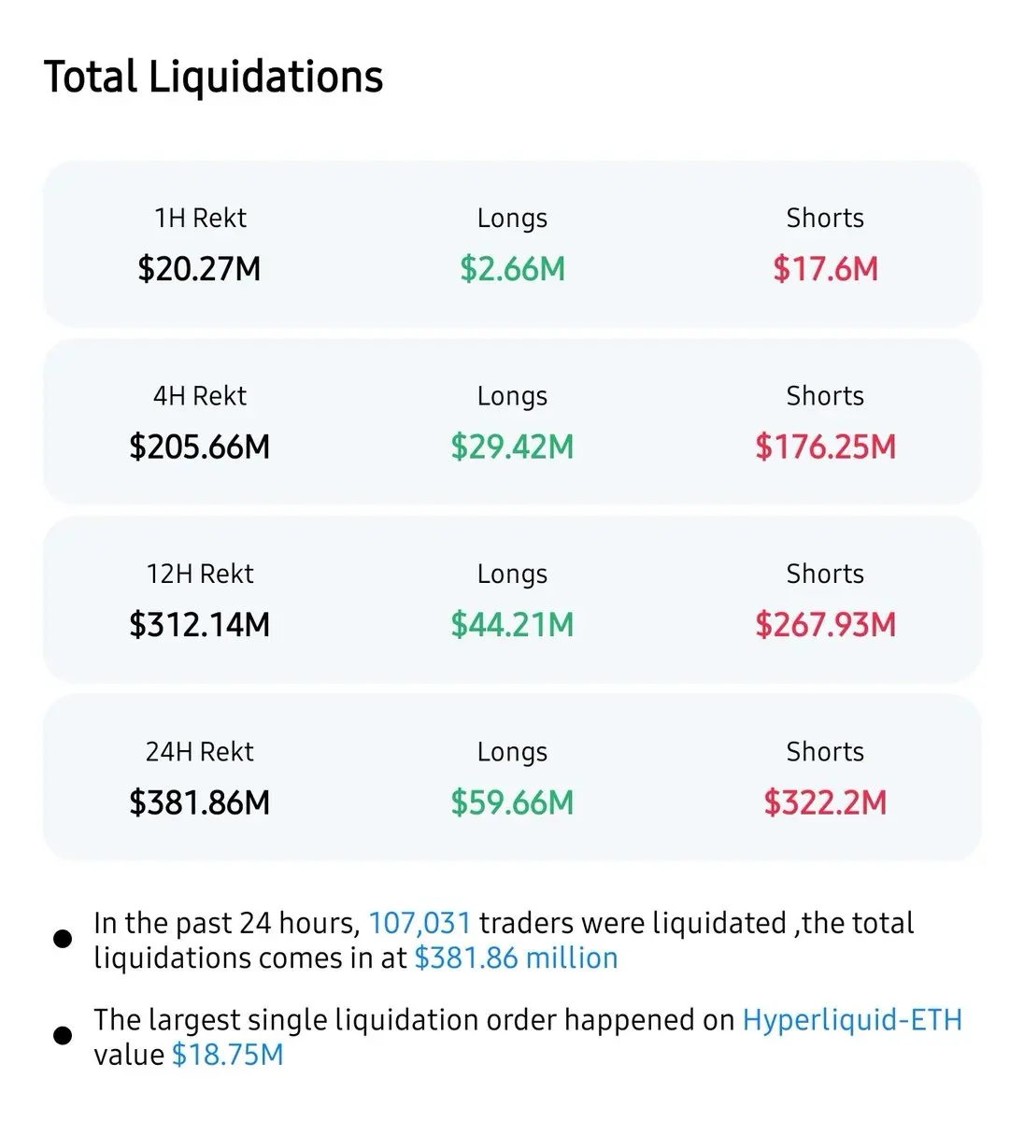
Task: Click the green $29.42M longs amount
Action: pyautogui.click(x=512, y=447)
